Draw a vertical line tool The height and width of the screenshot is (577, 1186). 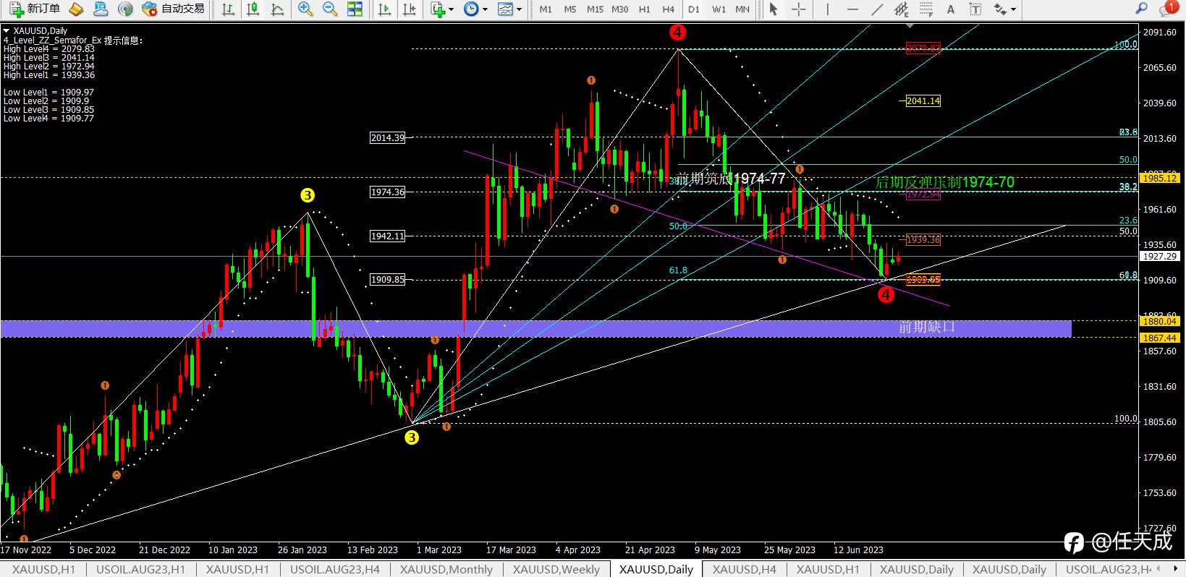pyautogui.click(x=827, y=9)
